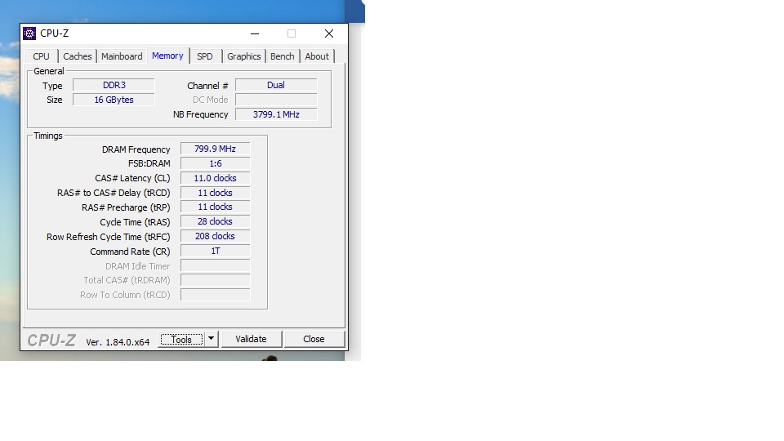The height and width of the screenshot is (441, 784).
Task: Open the Caches tab
Action: pos(78,56)
